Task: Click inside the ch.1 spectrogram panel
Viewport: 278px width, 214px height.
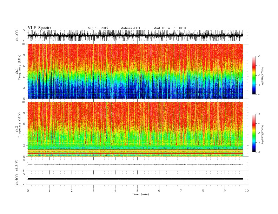Action: point(135,71)
